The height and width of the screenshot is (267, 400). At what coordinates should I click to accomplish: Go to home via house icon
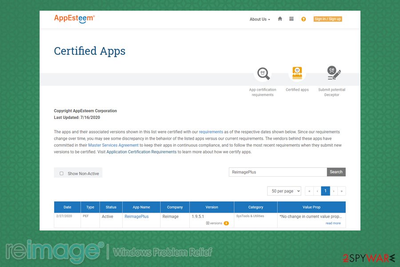tap(280, 19)
